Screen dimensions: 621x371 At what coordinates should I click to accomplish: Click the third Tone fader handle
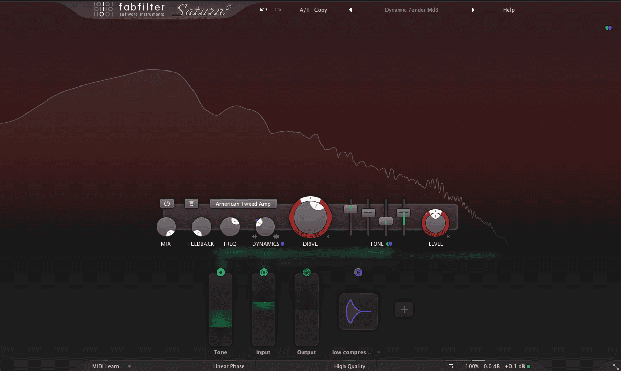[386, 221]
